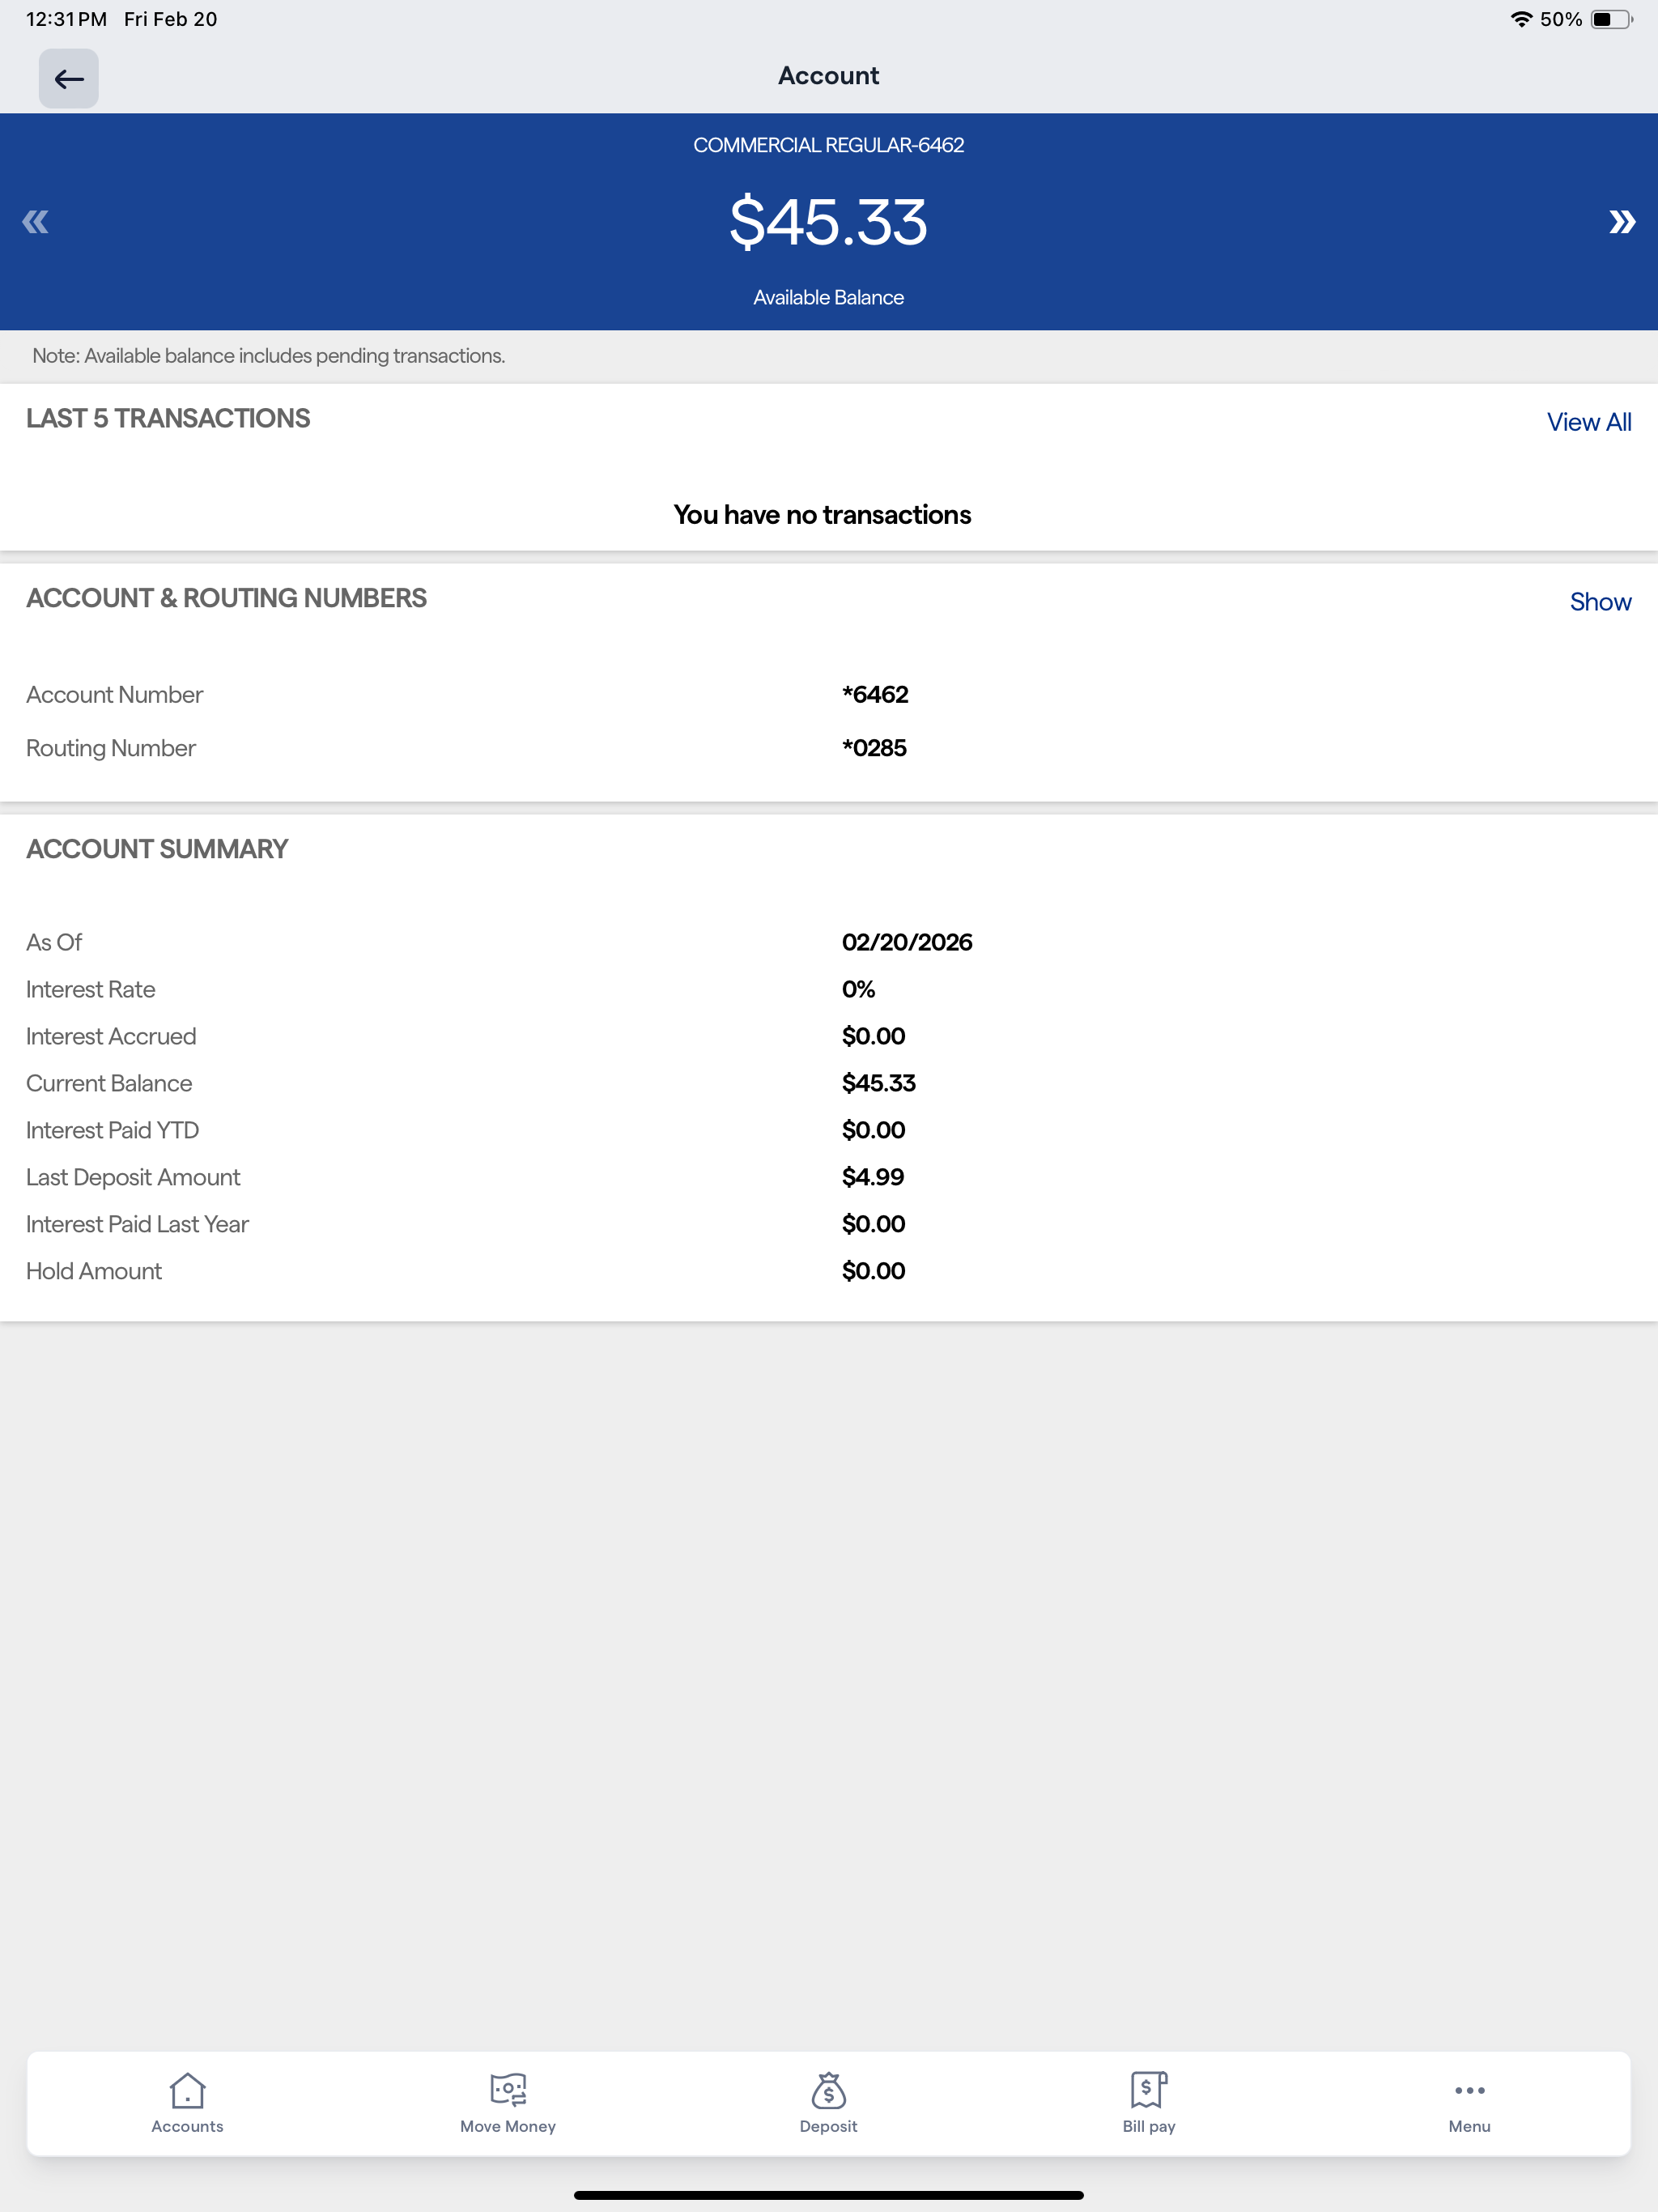Go back using the arrow button
Screen dimensions: 1658x2212
[x=68, y=78]
